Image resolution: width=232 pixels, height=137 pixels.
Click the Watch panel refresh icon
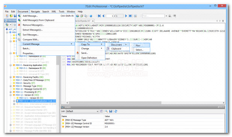point(116,111)
